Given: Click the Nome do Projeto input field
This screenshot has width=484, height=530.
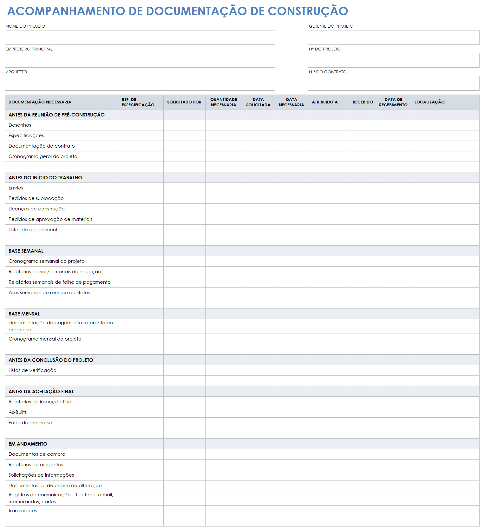Looking at the screenshot, I should point(140,37).
